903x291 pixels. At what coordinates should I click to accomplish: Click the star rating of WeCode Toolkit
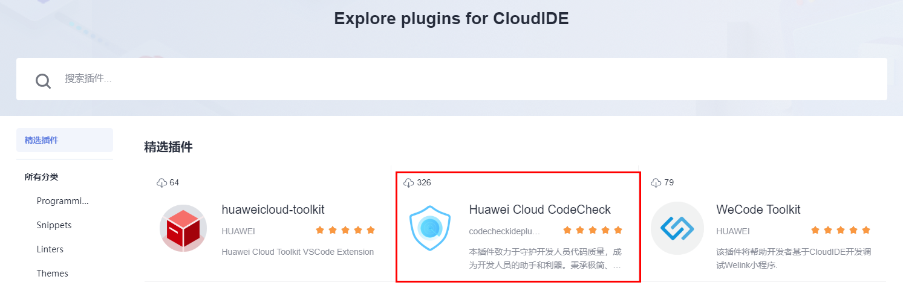[x=840, y=230]
